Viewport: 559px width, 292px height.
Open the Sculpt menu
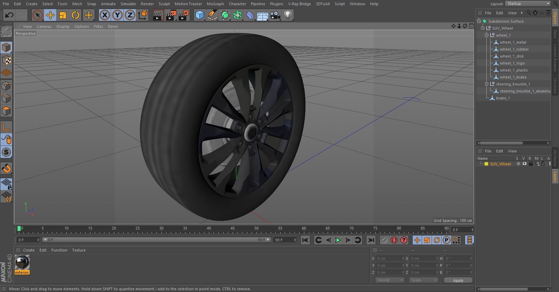(164, 4)
